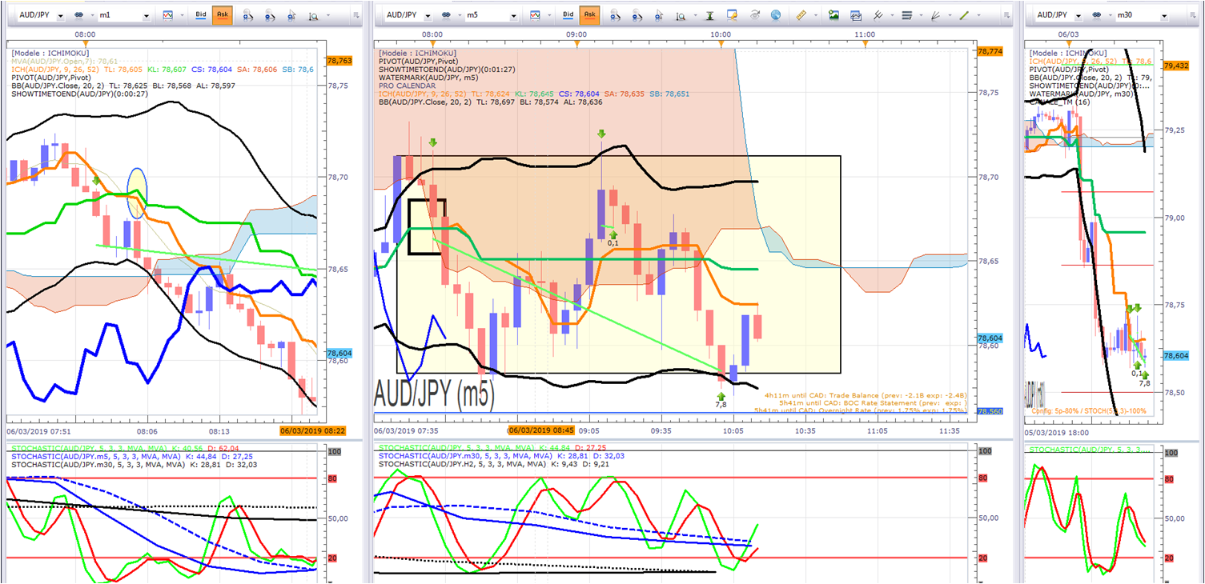
Task: Click the chart properties wrench icon
Action: tap(732, 15)
